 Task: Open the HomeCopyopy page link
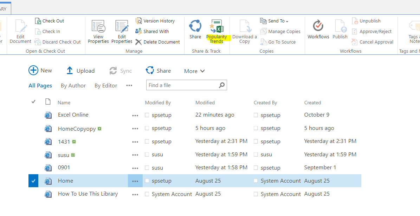tap(77, 129)
